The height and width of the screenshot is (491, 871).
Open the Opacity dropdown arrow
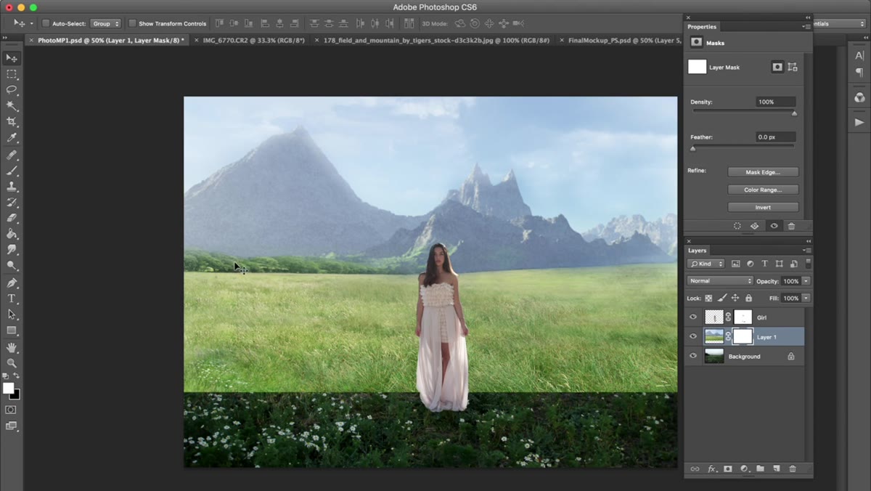(806, 281)
